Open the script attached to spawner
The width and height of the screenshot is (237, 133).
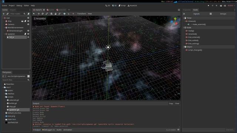(x=25, y=34)
